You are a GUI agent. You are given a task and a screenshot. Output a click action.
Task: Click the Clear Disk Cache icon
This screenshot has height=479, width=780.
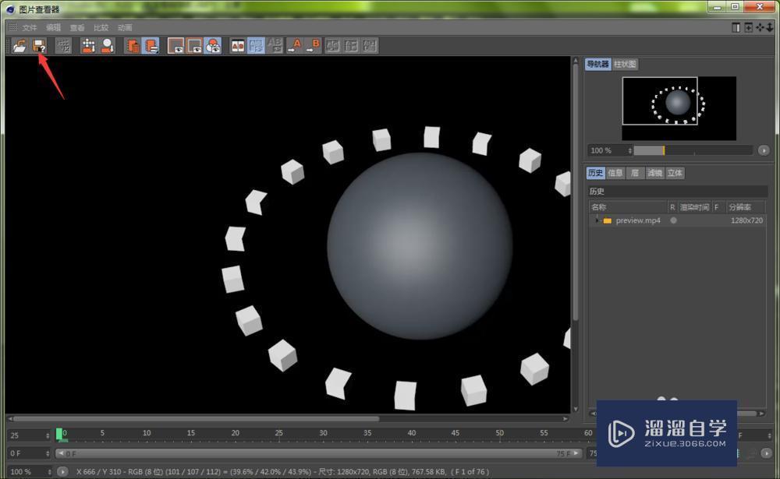(x=133, y=46)
